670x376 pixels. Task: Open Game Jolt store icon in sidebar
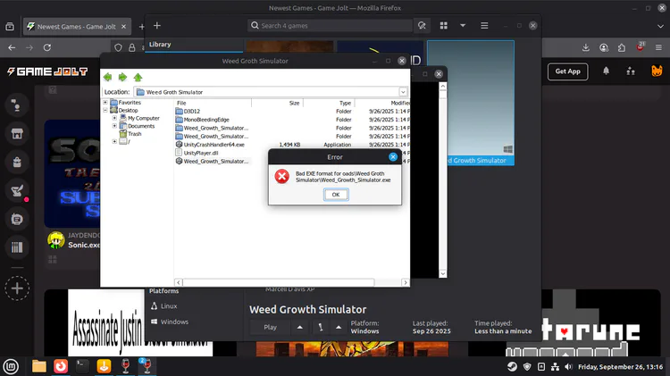point(17,134)
